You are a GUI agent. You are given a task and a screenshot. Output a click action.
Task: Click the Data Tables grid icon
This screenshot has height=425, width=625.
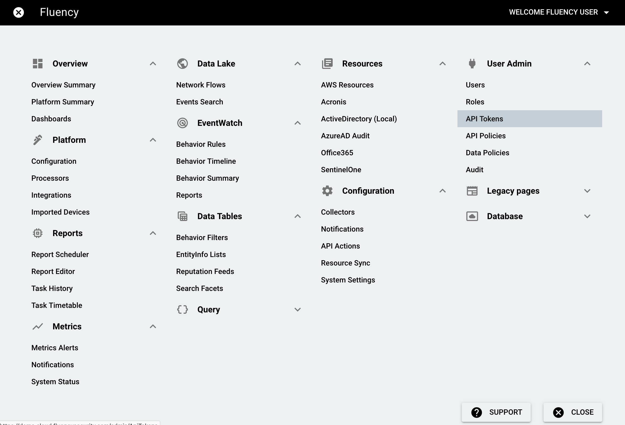[182, 216]
